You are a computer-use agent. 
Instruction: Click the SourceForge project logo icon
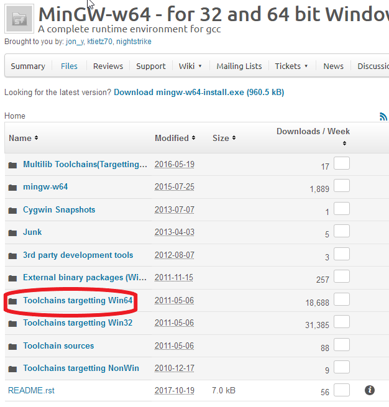(x=19, y=19)
